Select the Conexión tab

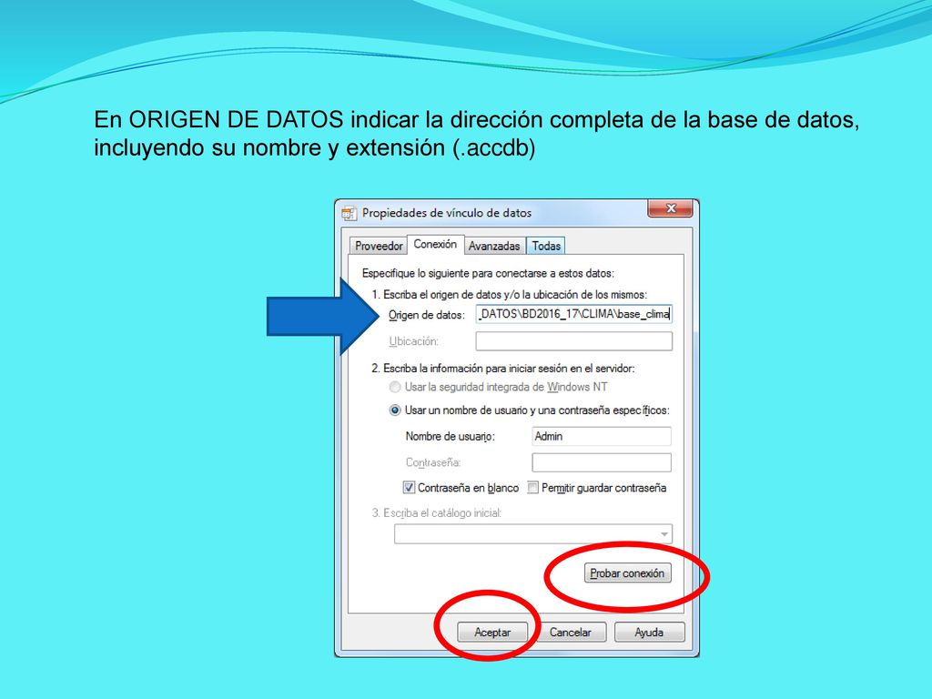pos(435,244)
